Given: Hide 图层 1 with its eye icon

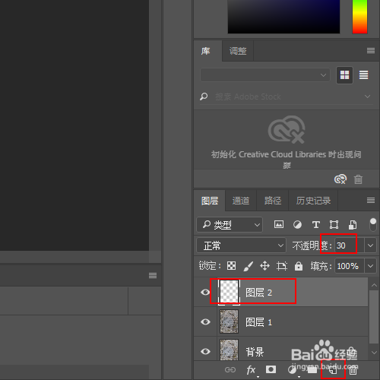Looking at the screenshot, I should [x=205, y=322].
